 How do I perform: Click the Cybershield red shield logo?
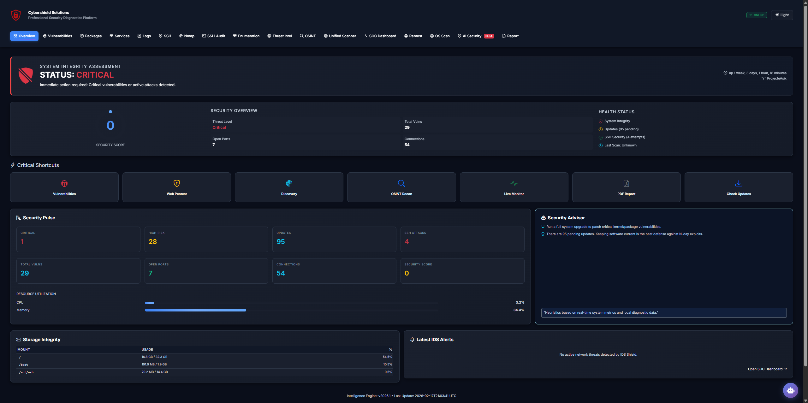[x=16, y=15]
